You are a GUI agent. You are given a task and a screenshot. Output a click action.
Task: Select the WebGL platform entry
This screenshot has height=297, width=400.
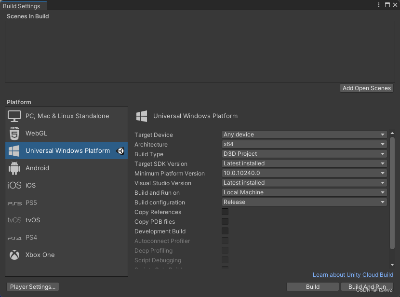[x=67, y=134]
